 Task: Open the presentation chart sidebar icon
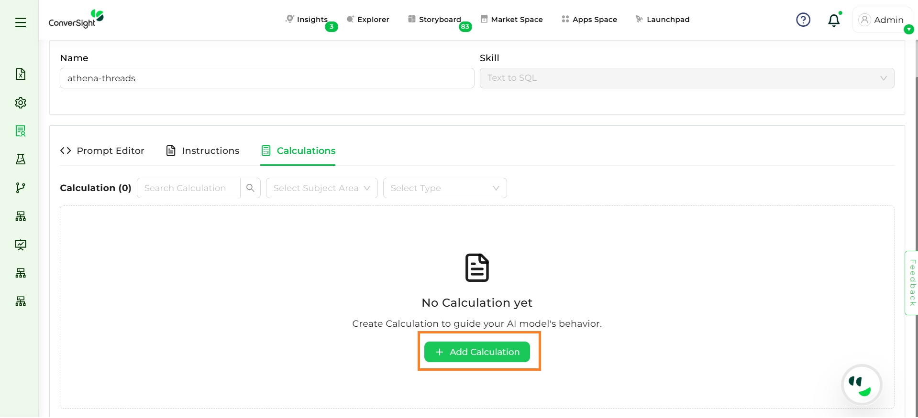[21, 245]
